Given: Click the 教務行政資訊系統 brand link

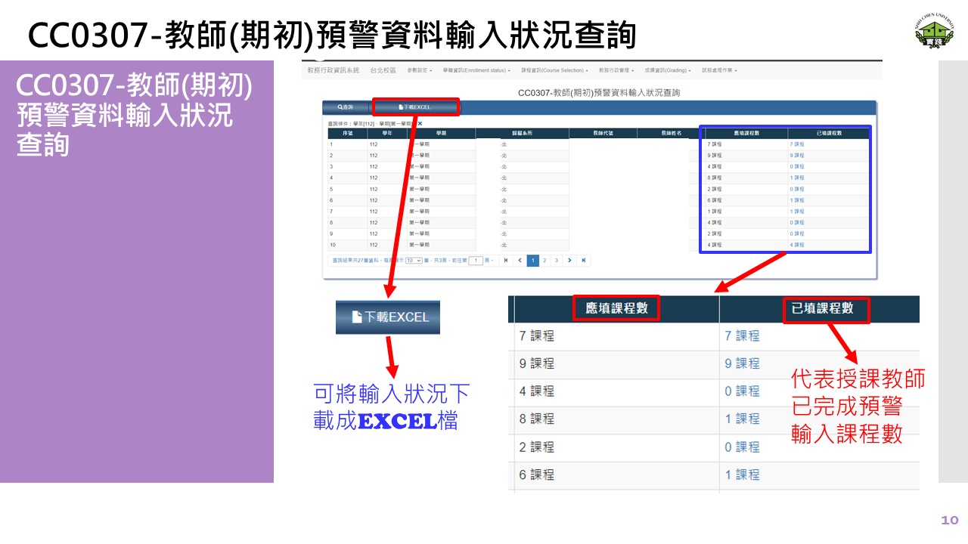Looking at the screenshot, I should click(x=334, y=70).
